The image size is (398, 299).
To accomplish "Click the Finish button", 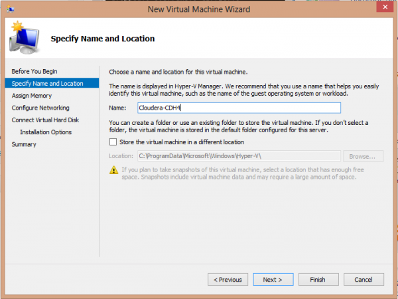I will (318, 280).
